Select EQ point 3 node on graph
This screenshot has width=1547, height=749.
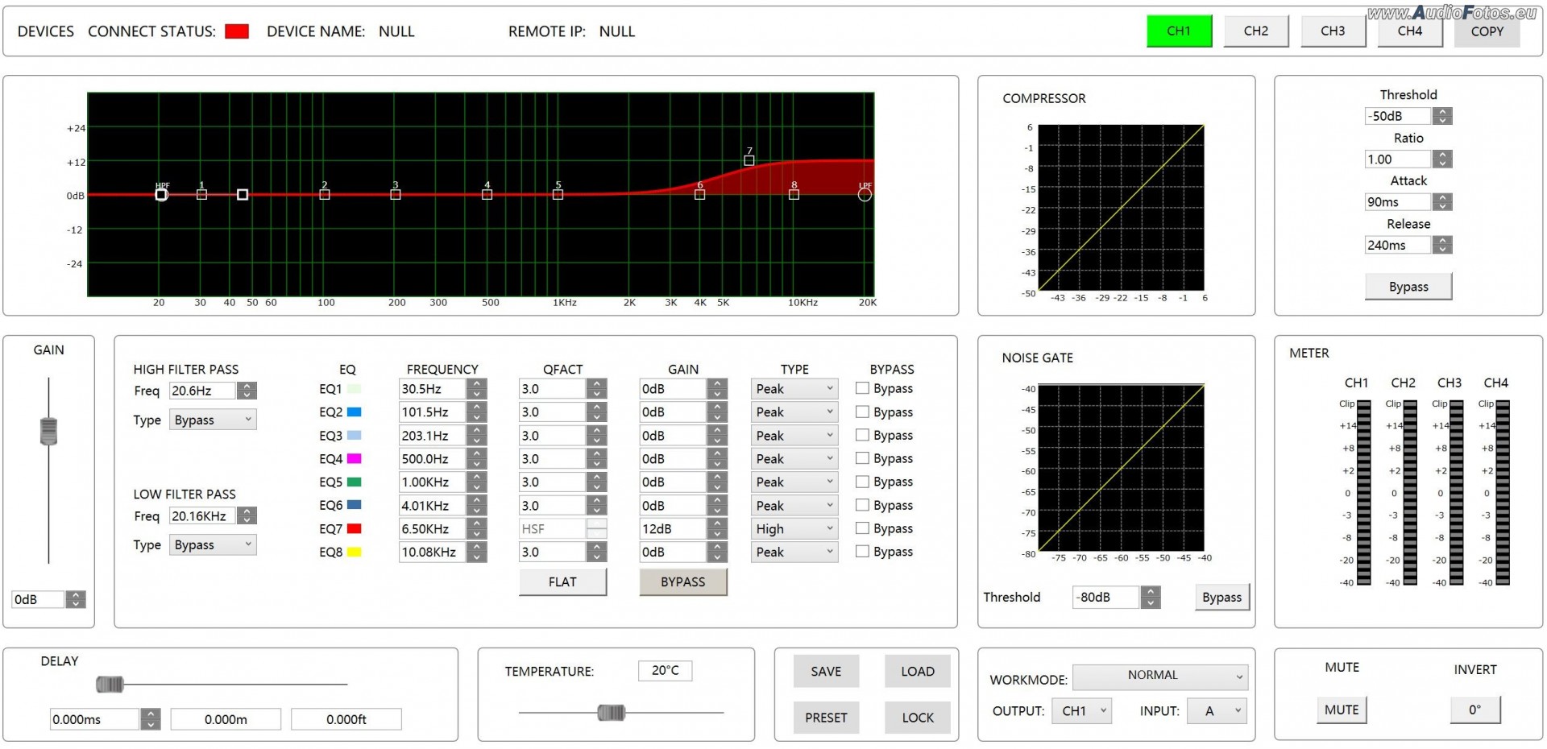[396, 194]
